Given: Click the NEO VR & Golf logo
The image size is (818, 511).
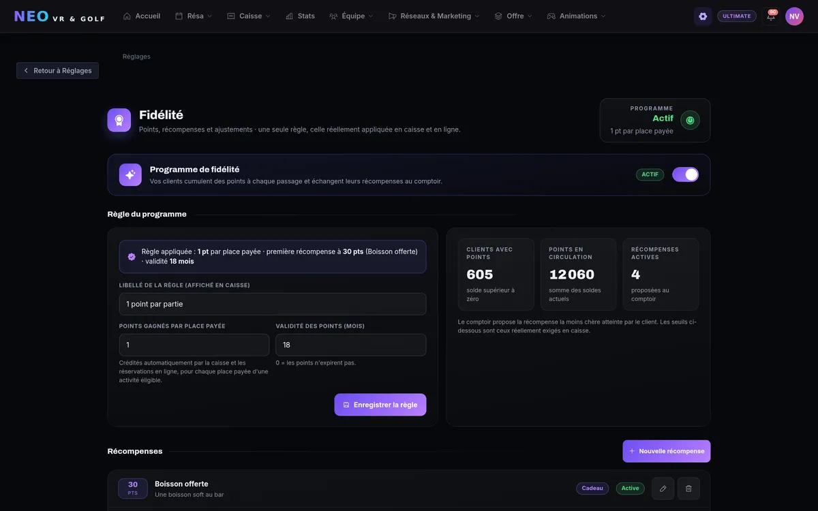Looking at the screenshot, I should click(x=59, y=16).
